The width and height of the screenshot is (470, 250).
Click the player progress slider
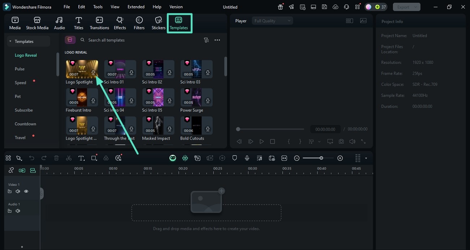point(270,129)
